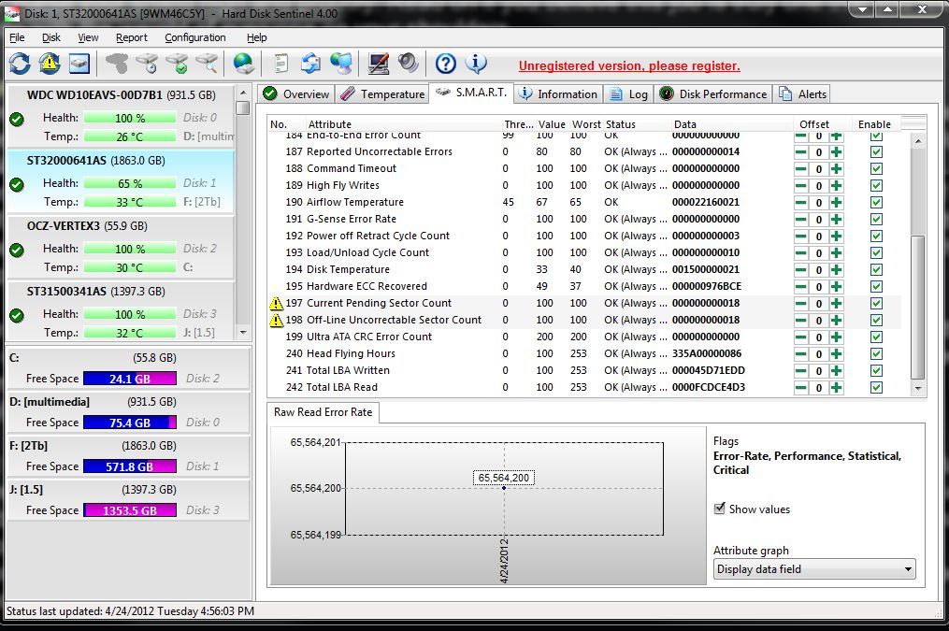Toggle Enable checkbox for Total LBA Written
Image resolution: width=949 pixels, height=631 pixels.
coord(876,370)
